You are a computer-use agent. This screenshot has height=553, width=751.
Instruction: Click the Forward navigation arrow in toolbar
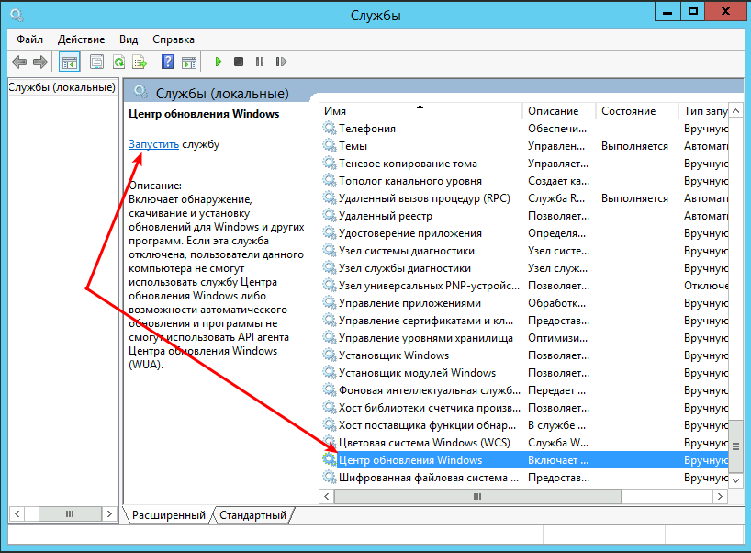pyautogui.click(x=39, y=62)
